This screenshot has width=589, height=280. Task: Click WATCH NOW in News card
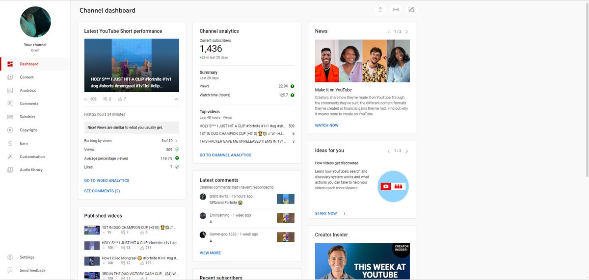[326, 126]
